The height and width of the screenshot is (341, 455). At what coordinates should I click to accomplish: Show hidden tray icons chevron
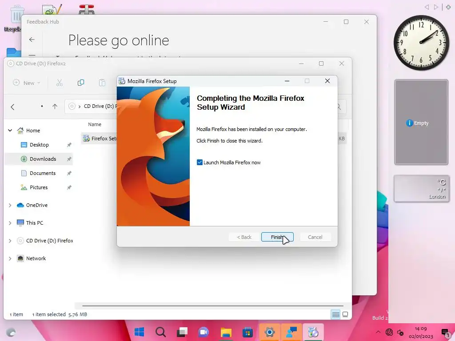[378, 332]
